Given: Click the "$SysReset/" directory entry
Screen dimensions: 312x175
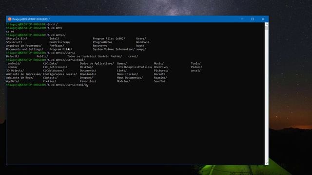Looking at the screenshot, I should pyautogui.click(x=14, y=42).
